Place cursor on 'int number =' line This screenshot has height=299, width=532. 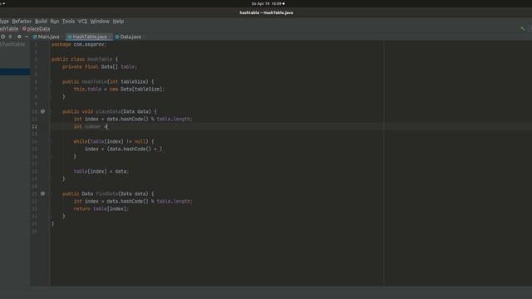(x=91, y=126)
